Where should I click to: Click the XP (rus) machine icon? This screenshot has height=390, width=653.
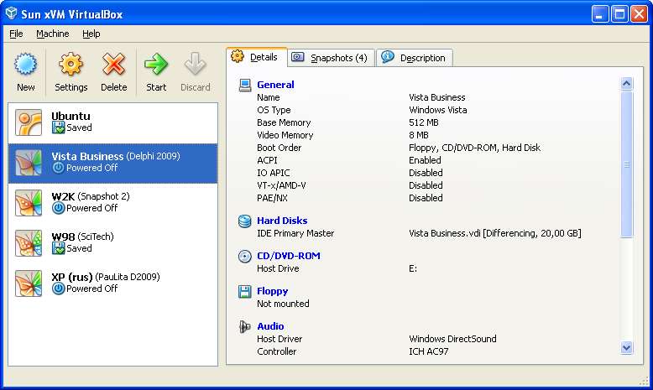click(x=29, y=283)
